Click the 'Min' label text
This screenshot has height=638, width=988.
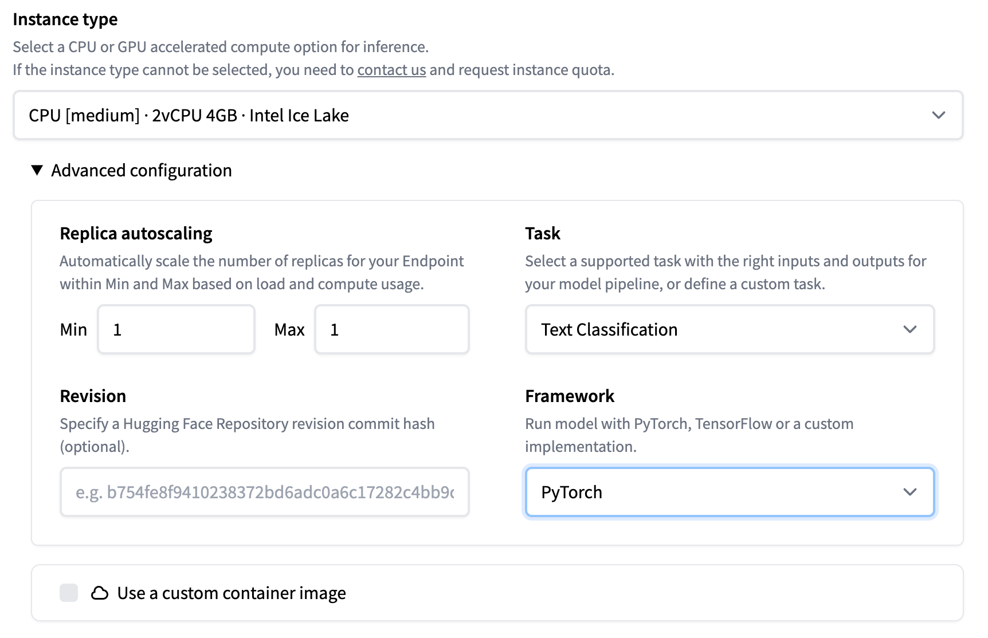coord(73,330)
